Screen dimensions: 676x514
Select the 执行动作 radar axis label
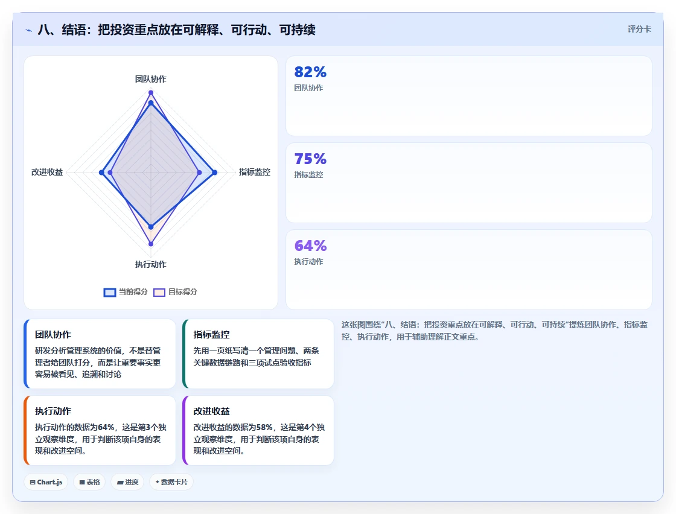[x=150, y=264]
